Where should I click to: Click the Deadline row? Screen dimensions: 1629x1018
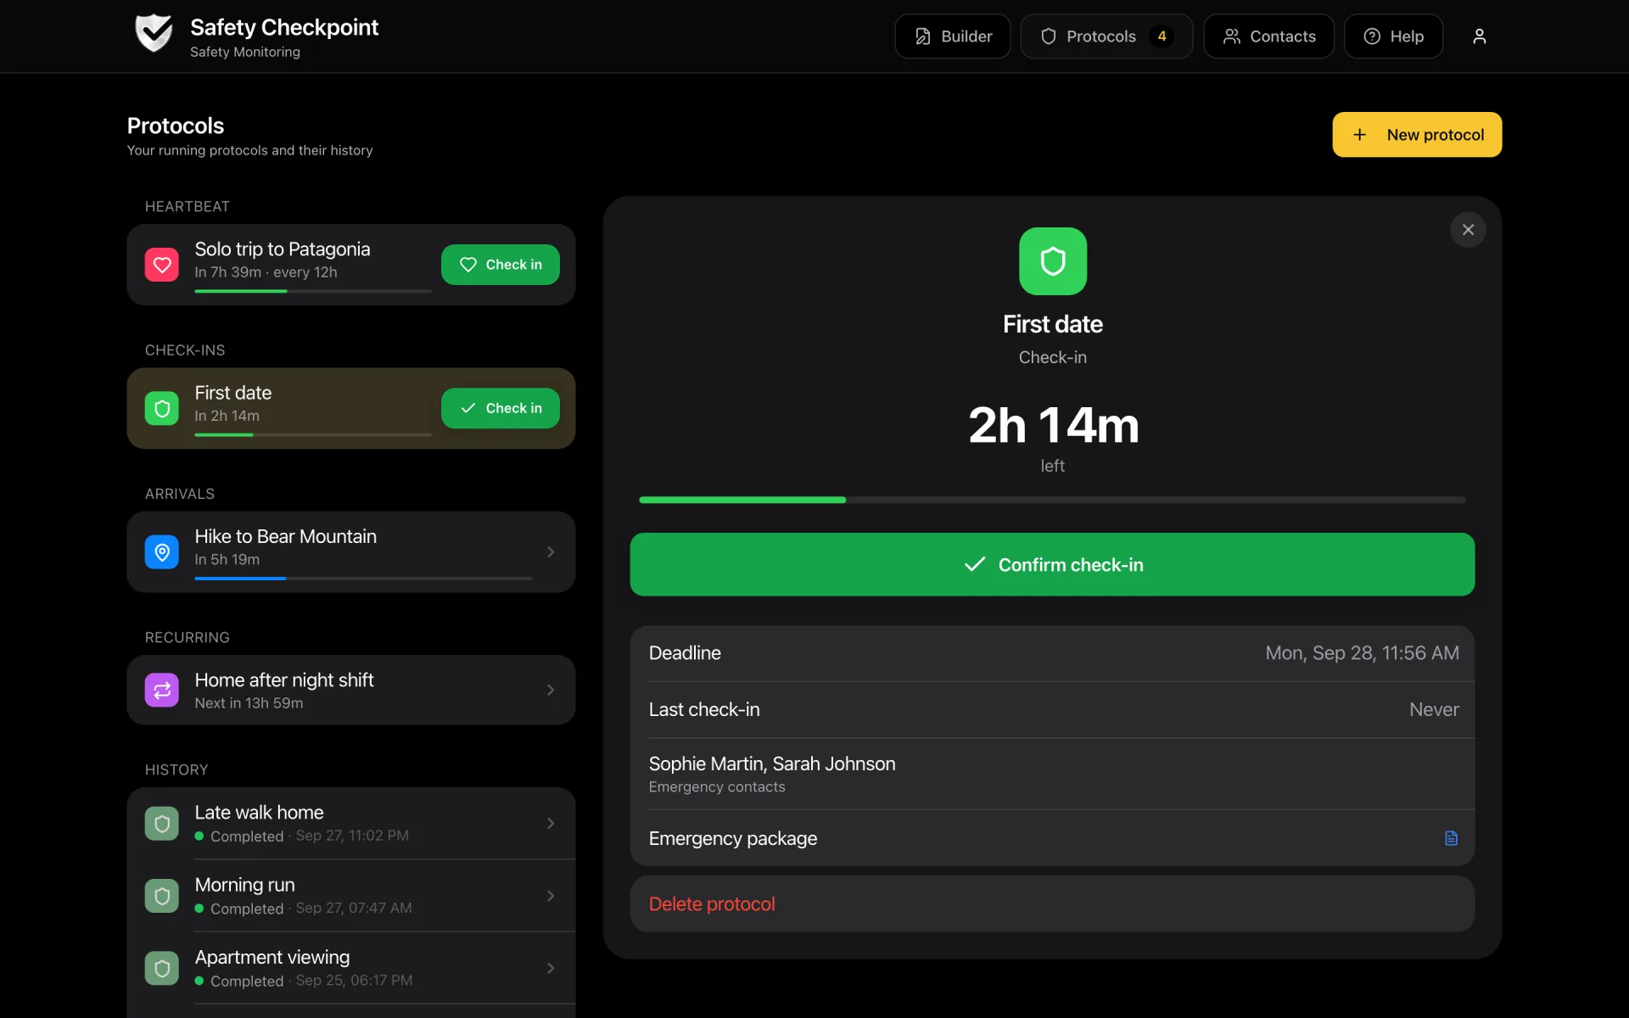(1052, 653)
